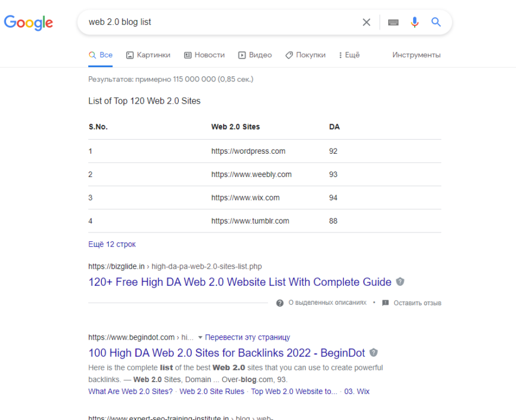Click the shield icon beside the bizglide result title

400,282
